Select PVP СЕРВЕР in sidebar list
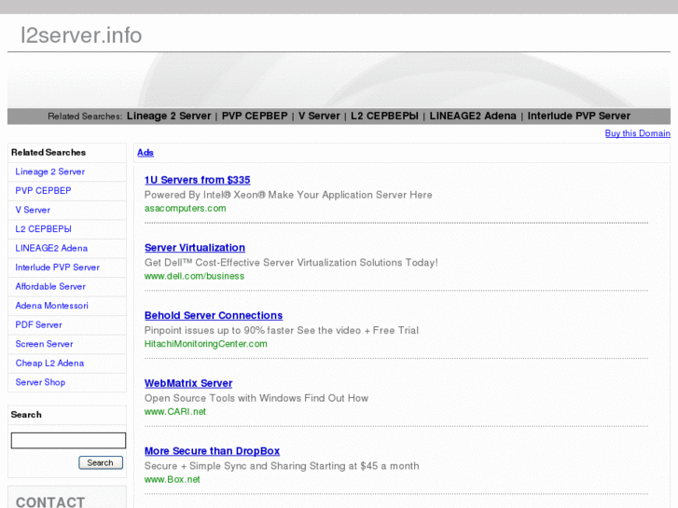Viewport: 678px width, 508px height. click(x=43, y=191)
